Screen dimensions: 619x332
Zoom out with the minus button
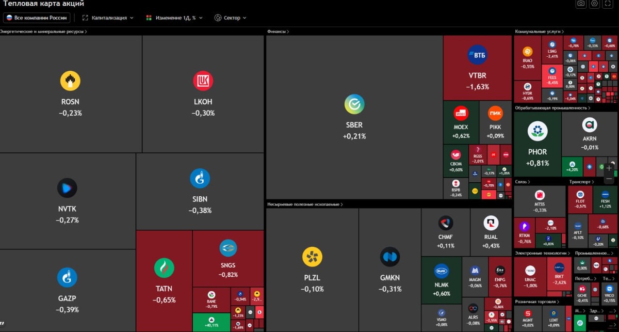[609, 179]
